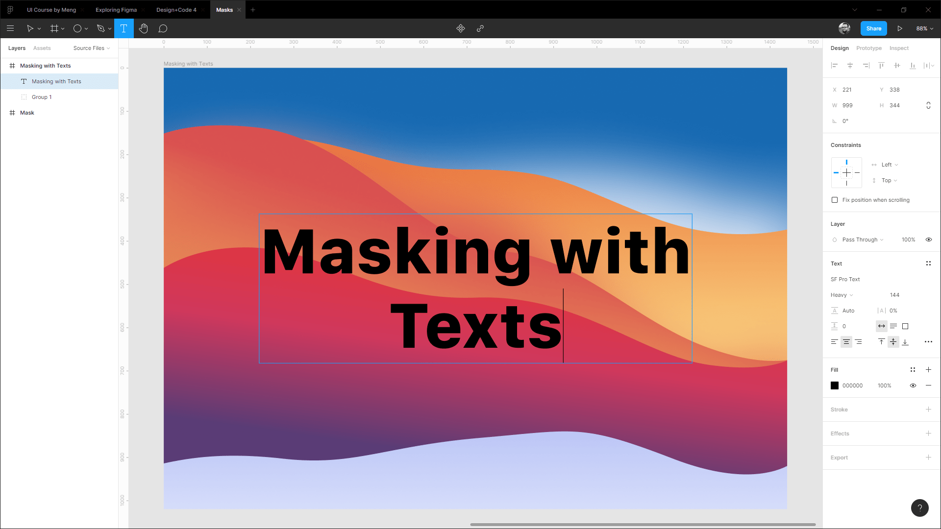Toggle layer visibility eye icon
Screen dimensions: 941x529
click(x=928, y=240)
